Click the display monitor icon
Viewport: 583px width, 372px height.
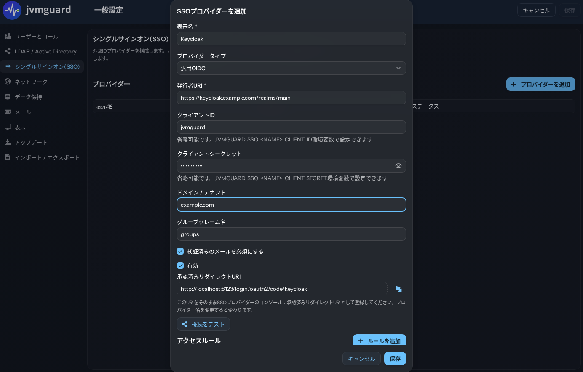8,127
